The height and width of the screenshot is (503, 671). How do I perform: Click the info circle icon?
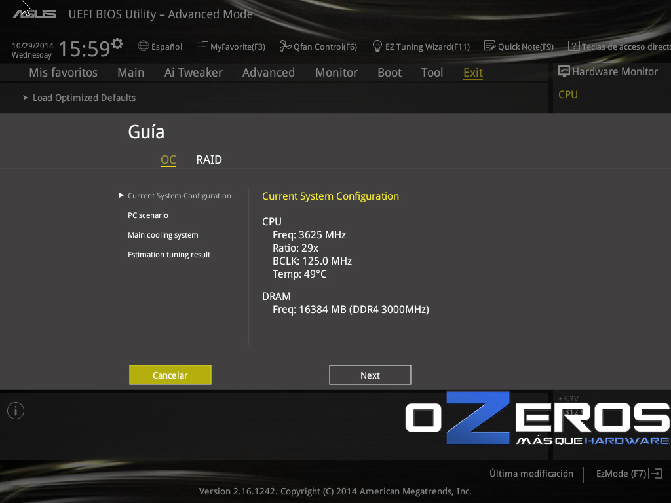(x=16, y=411)
